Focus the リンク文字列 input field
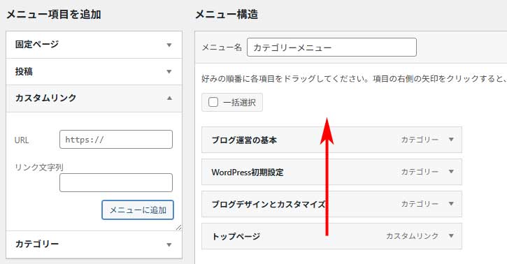507x264 pixels. tap(116, 183)
